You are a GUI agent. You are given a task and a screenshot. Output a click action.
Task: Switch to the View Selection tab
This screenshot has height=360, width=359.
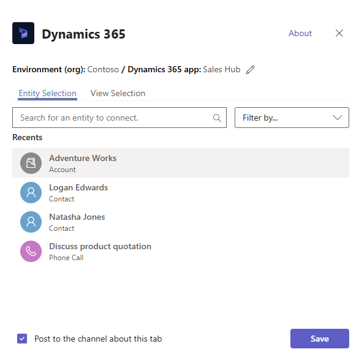click(x=118, y=93)
